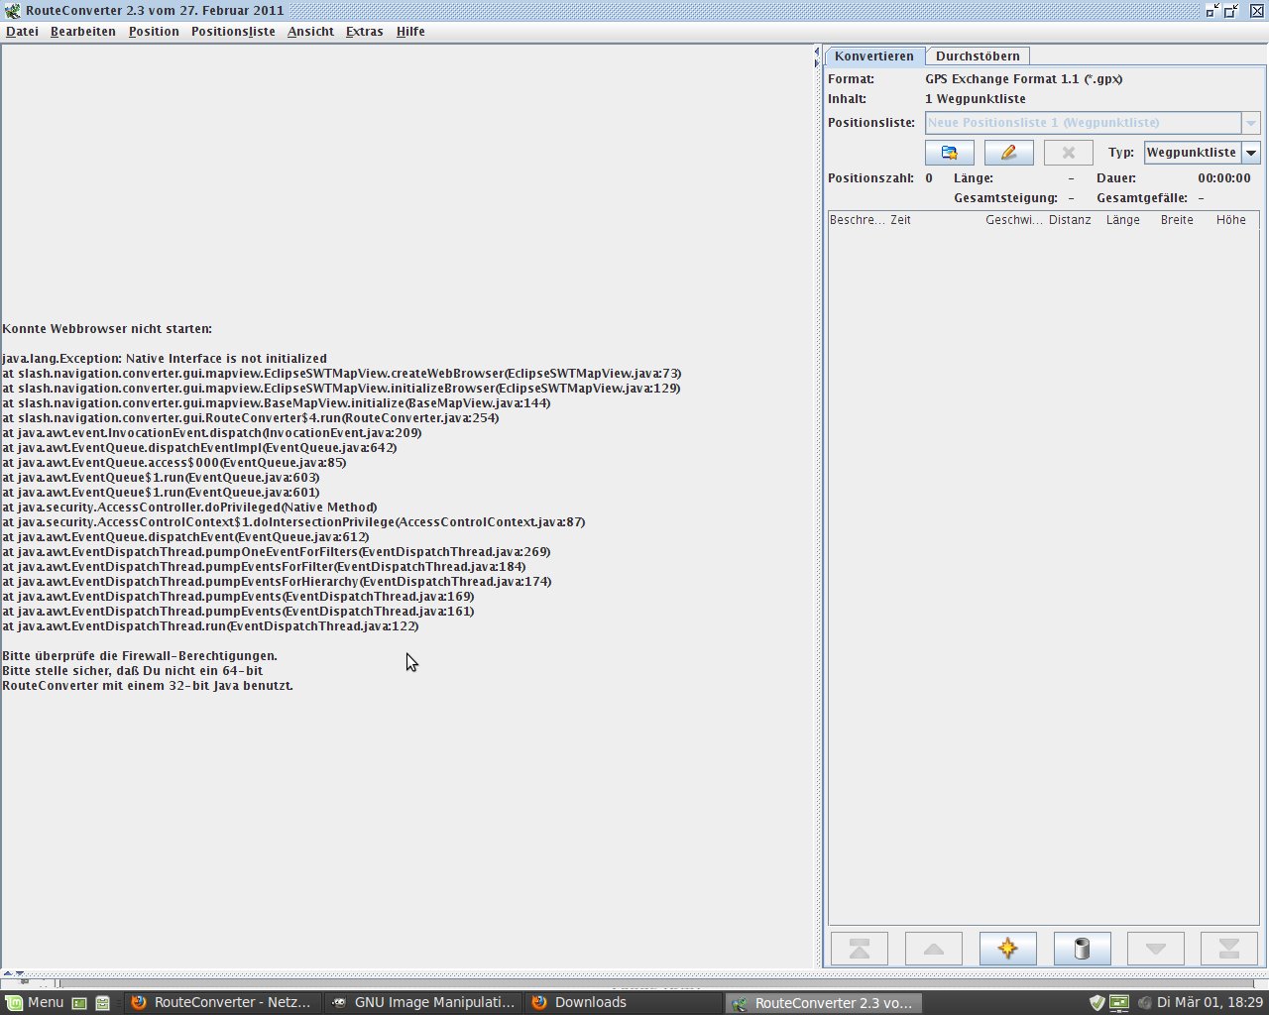Click the move position to bottom button

(1228, 949)
